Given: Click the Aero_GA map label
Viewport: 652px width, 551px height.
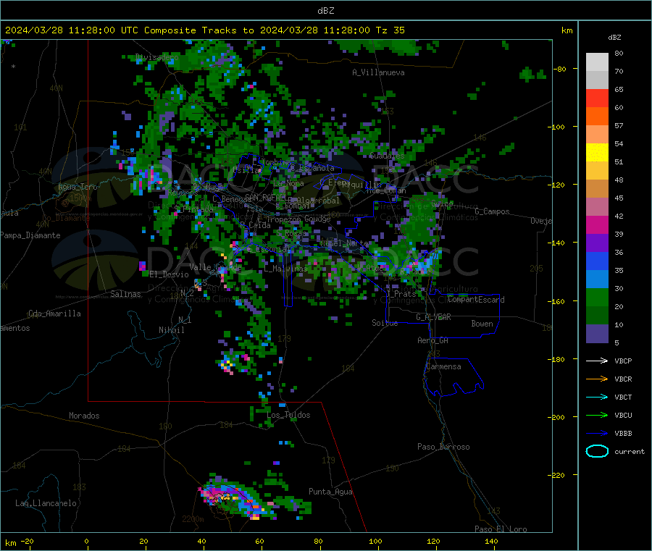Looking at the screenshot, I should click(432, 340).
